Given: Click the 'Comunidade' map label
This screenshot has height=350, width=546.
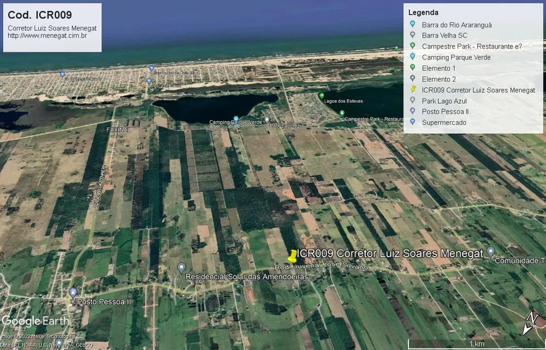Looking at the screenshot, I should point(520,260).
